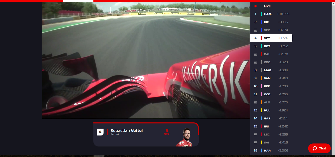Click the Sebastian Vettel name label
Screen dimensions: 335x157
point(127,131)
